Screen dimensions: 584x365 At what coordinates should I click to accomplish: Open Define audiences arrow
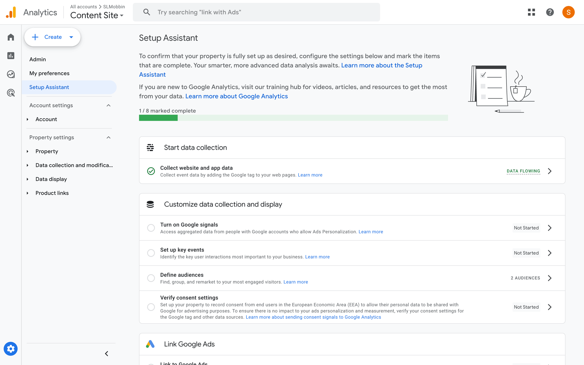[x=550, y=278]
